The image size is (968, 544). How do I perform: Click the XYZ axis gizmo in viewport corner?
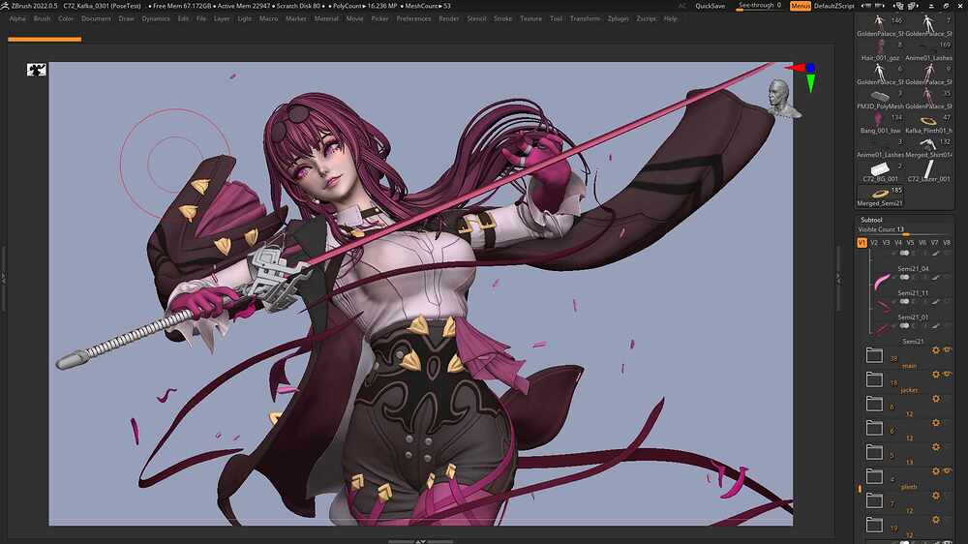click(x=804, y=76)
